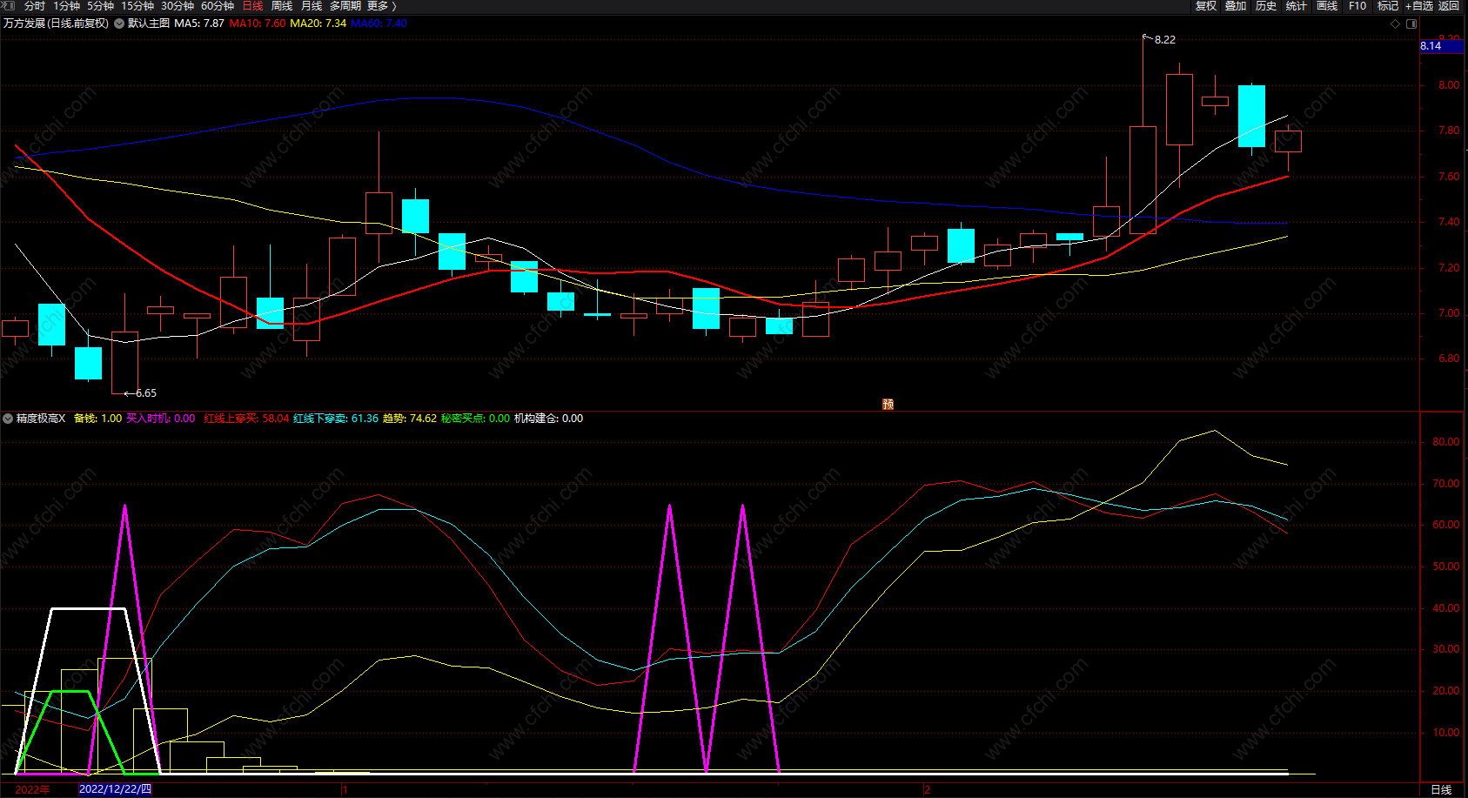This screenshot has width=1468, height=798.
Task: Click the MA5: 7.87 label
Action: click(x=199, y=23)
